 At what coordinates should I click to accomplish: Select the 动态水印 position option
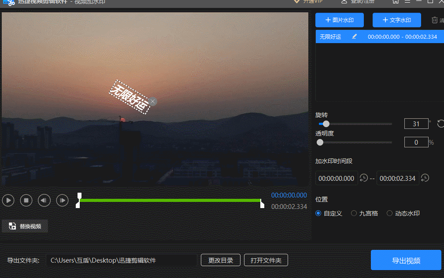[x=389, y=213]
